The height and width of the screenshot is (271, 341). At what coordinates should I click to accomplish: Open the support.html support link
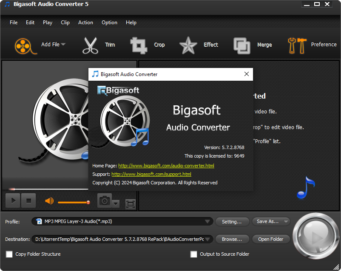pos(151,174)
